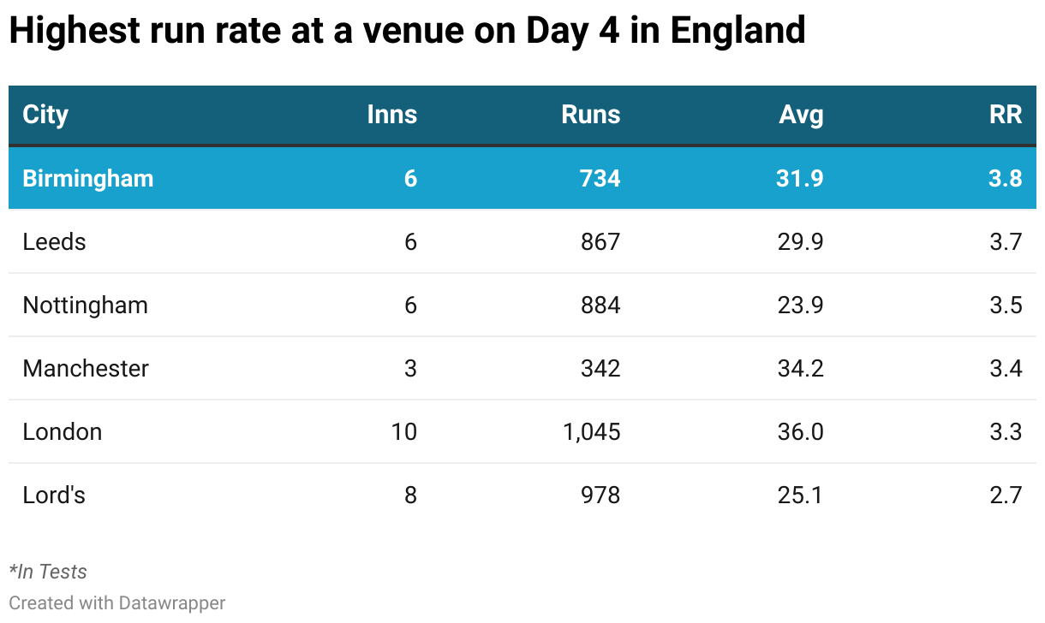Select the Avg column header
1045x623 pixels.
[x=801, y=115]
